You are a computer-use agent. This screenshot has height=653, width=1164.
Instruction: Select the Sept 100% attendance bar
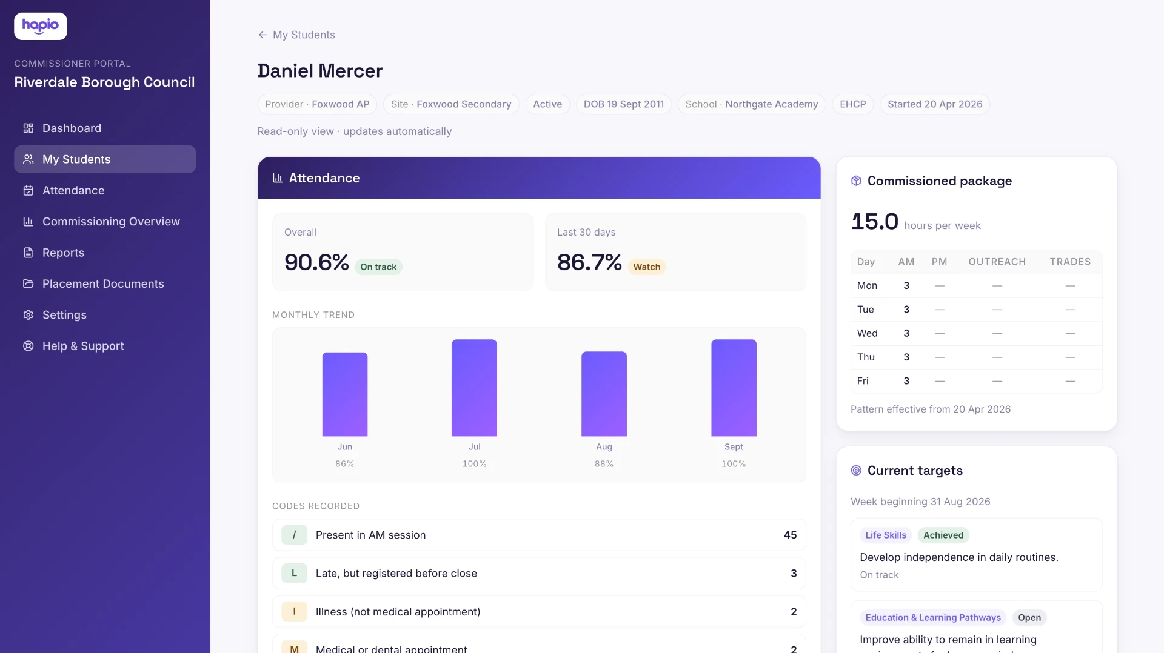pyautogui.click(x=734, y=388)
